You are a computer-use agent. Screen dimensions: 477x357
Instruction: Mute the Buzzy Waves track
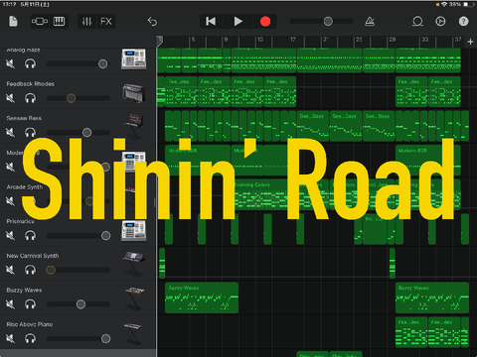pos(11,304)
